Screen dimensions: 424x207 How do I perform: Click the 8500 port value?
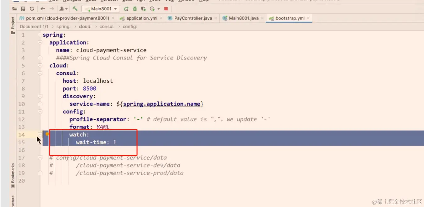click(x=90, y=89)
